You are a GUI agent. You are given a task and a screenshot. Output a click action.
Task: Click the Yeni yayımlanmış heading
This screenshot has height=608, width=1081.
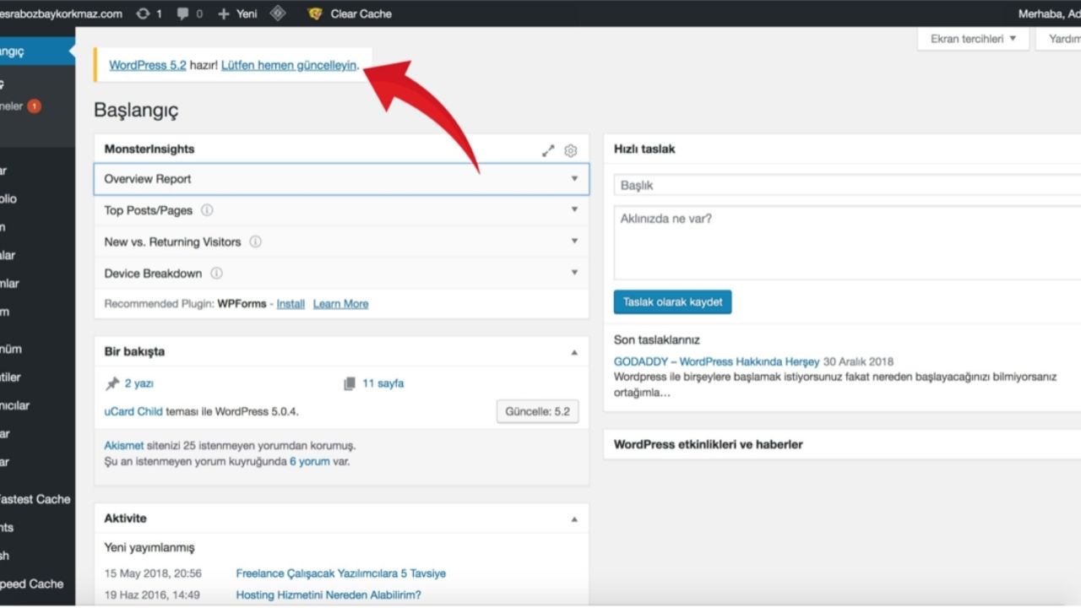click(149, 548)
